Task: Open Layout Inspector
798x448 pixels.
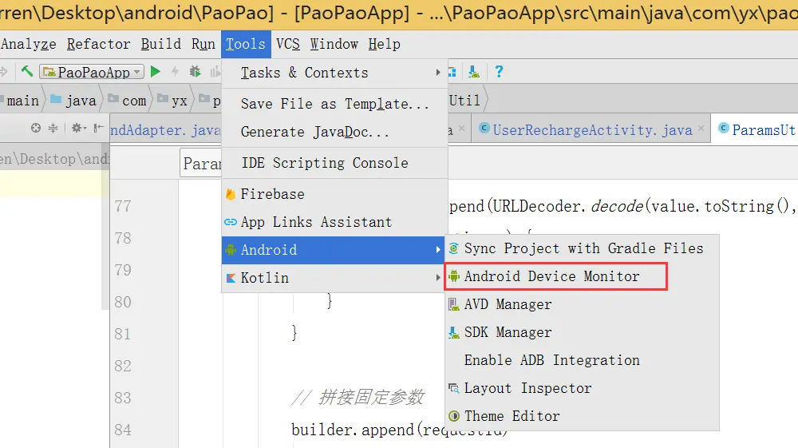Action: [583, 388]
